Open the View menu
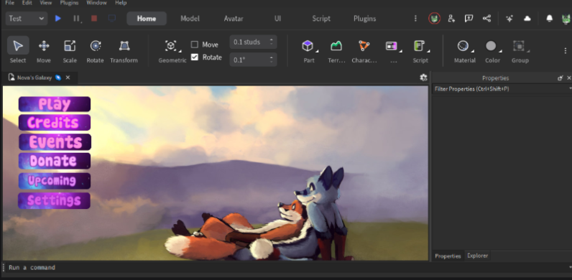The height and width of the screenshot is (280, 572). click(x=45, y=3)
